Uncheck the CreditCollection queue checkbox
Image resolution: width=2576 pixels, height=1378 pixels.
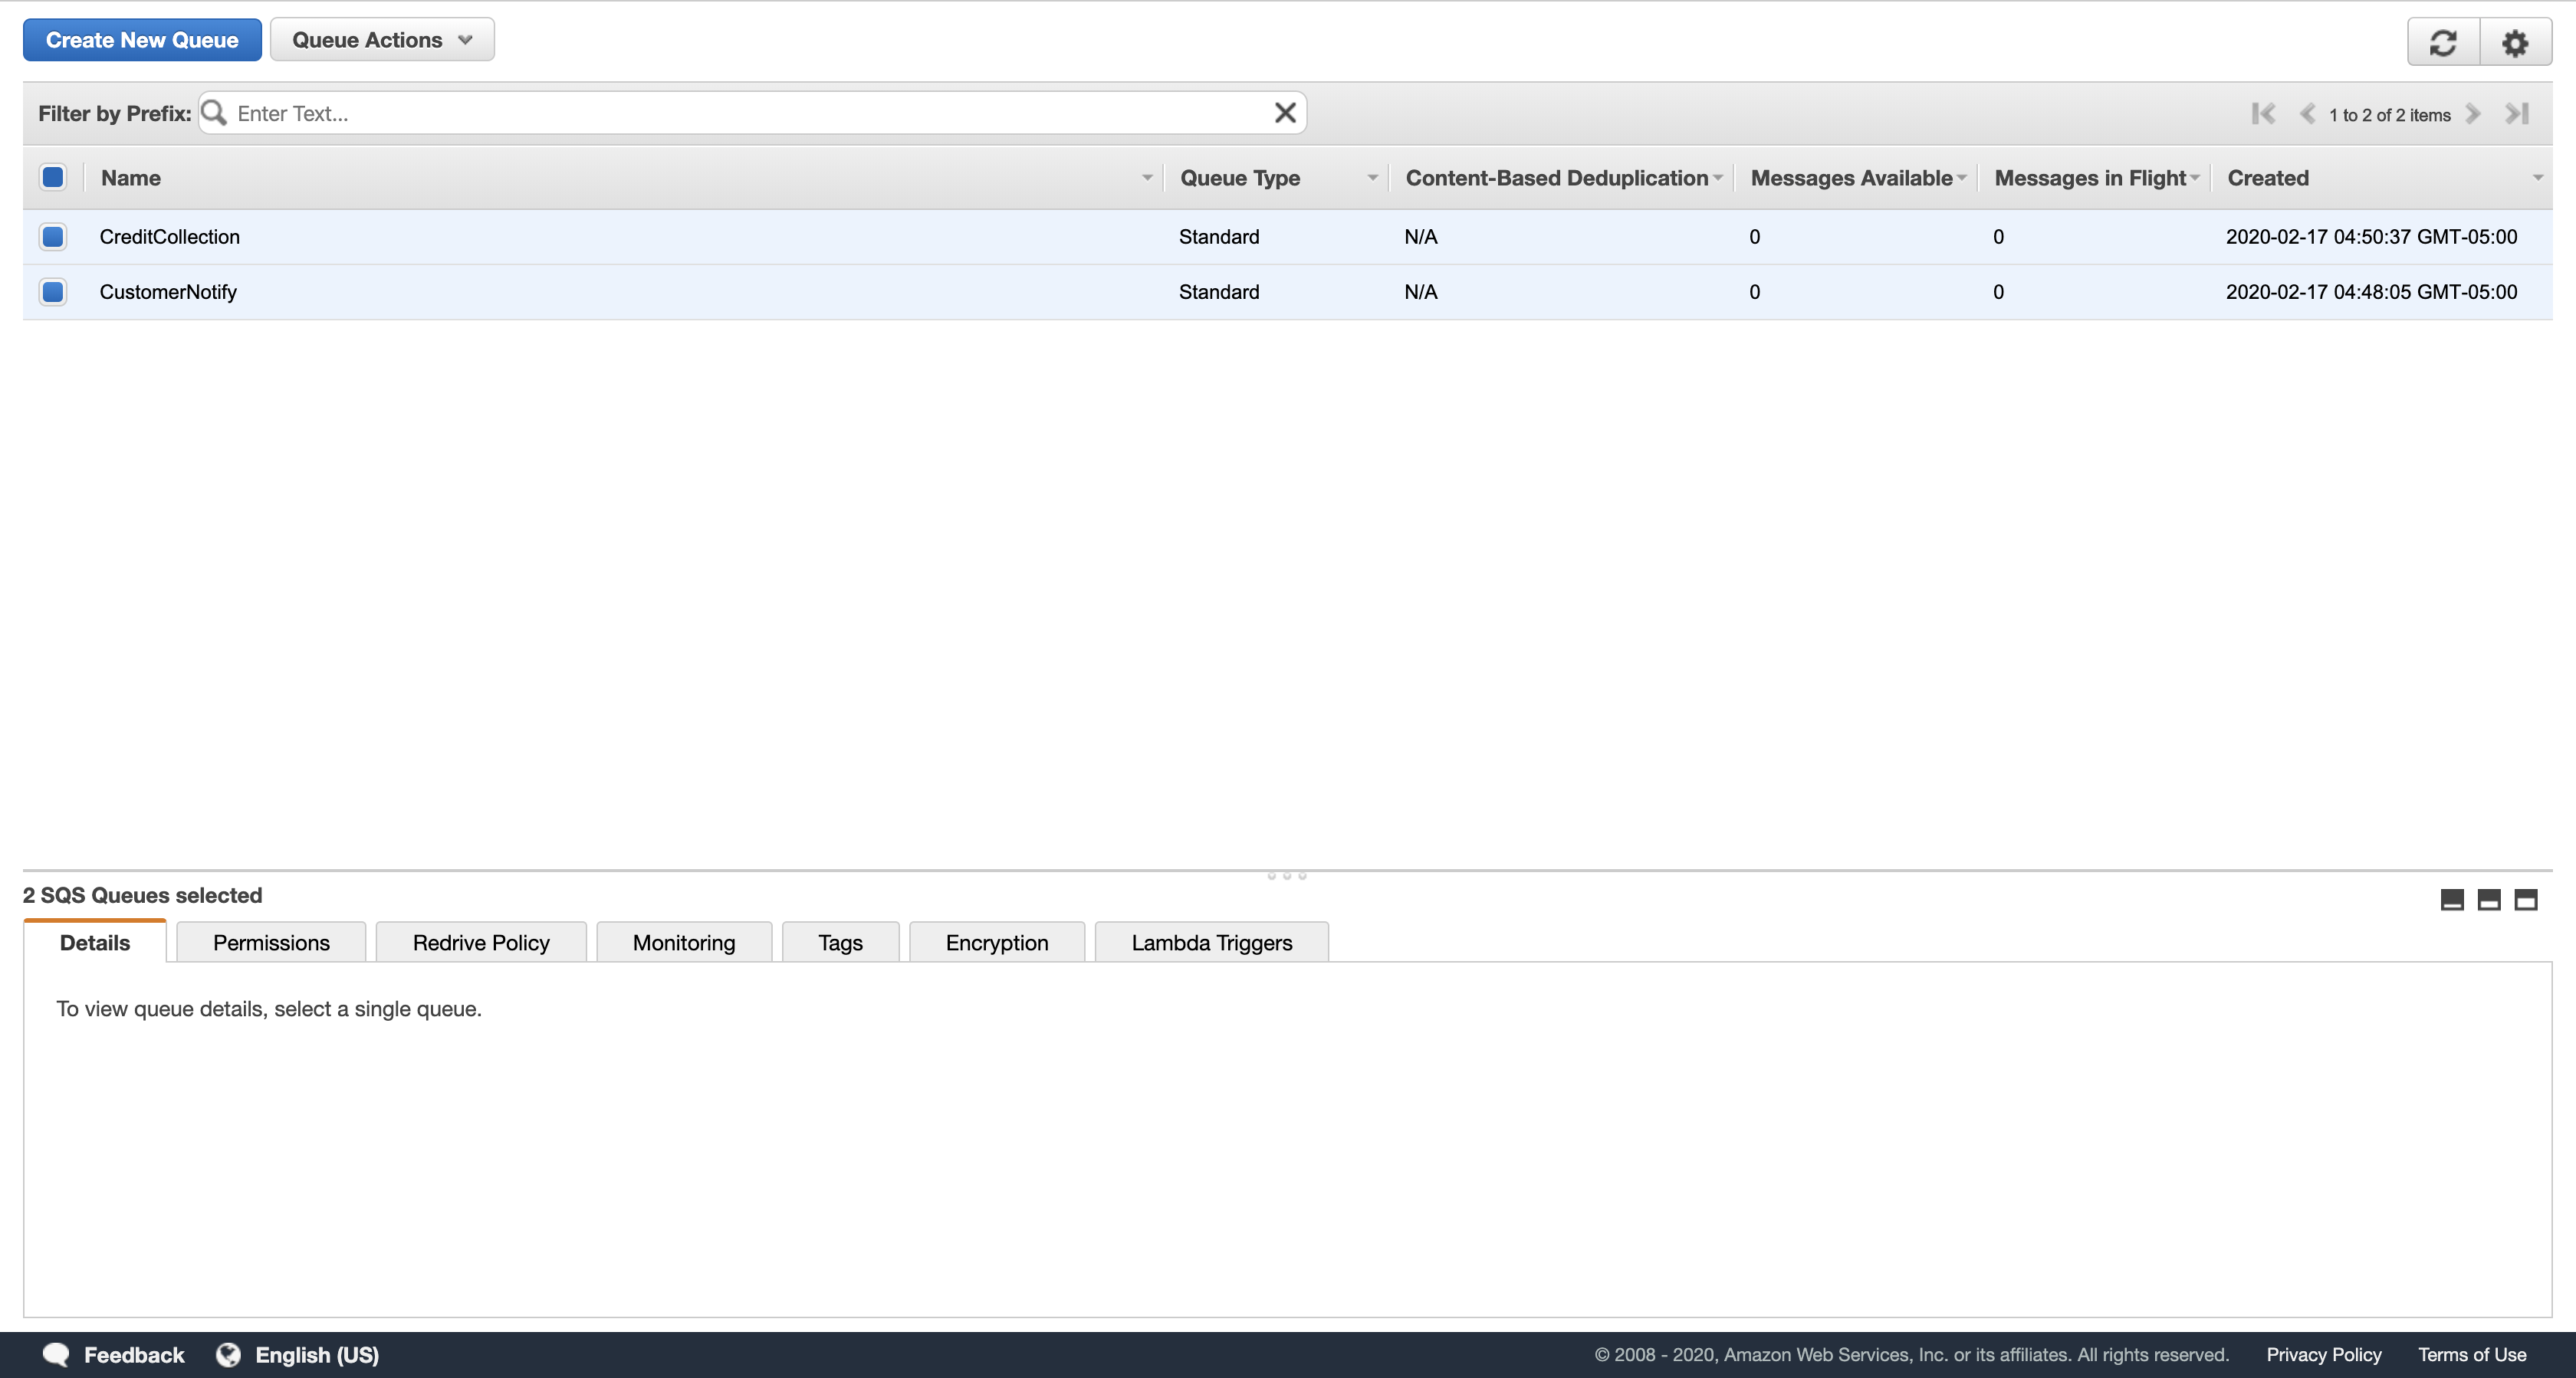(53, 237)
